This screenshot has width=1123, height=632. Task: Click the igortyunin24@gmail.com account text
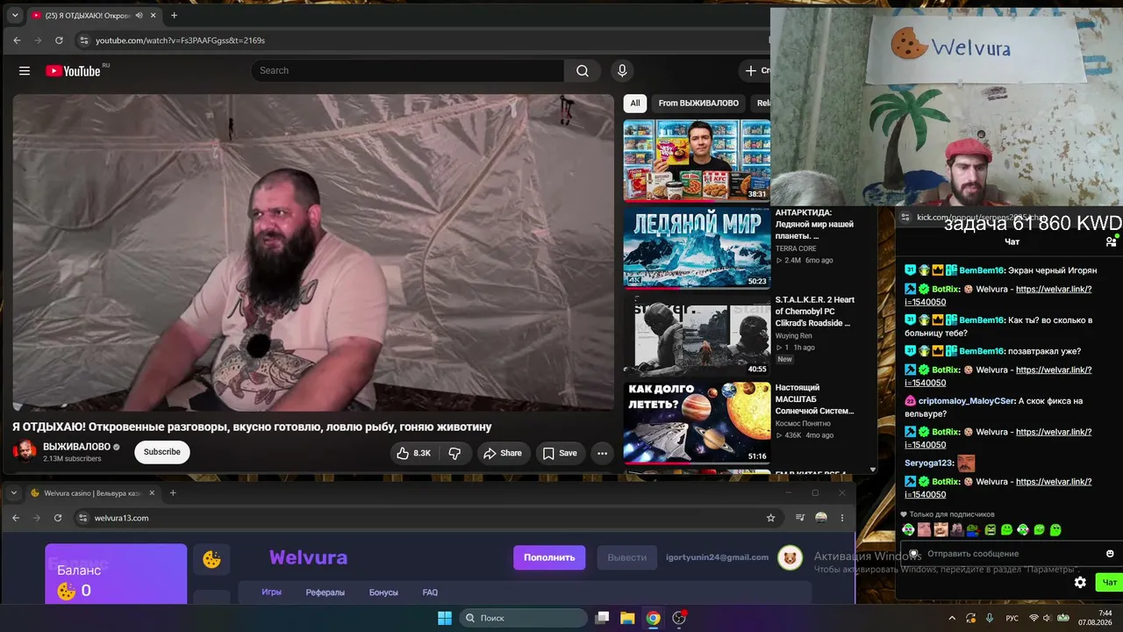coord(717,557)
